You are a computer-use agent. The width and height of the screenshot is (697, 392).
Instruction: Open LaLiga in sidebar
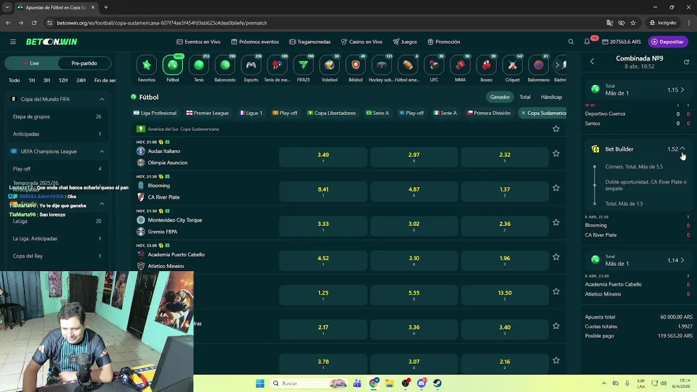[x=57, y=221]
